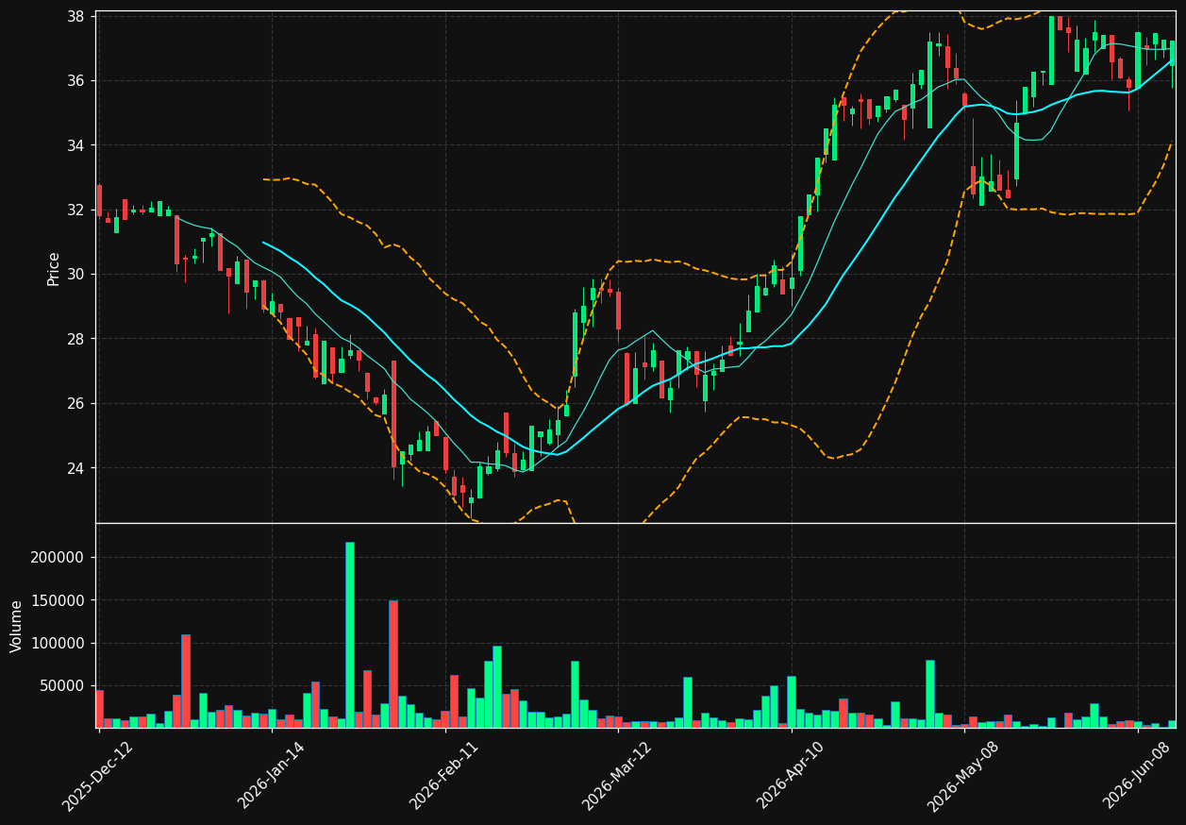This screenshot has height=825, width=1186.
Task: Select the 28 price tick label
Action: tap(77, 339)
